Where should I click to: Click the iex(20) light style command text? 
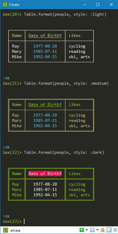click(x=65, y=14)
